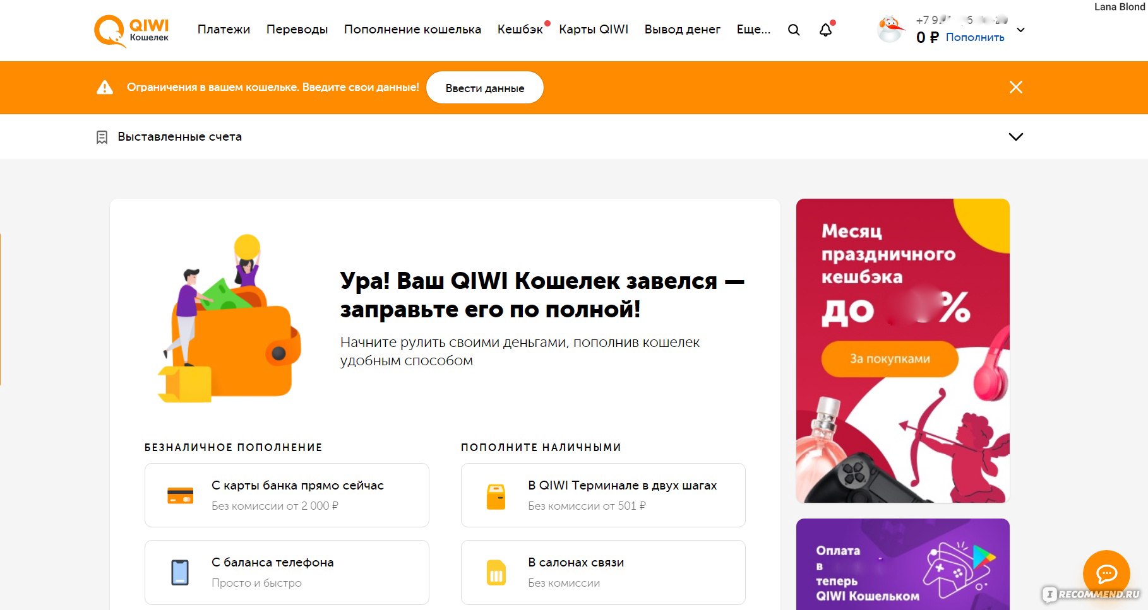
Task: Open the support chat bubble button
Action: tap(1106, 573)
